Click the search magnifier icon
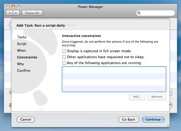 [139, 13]
